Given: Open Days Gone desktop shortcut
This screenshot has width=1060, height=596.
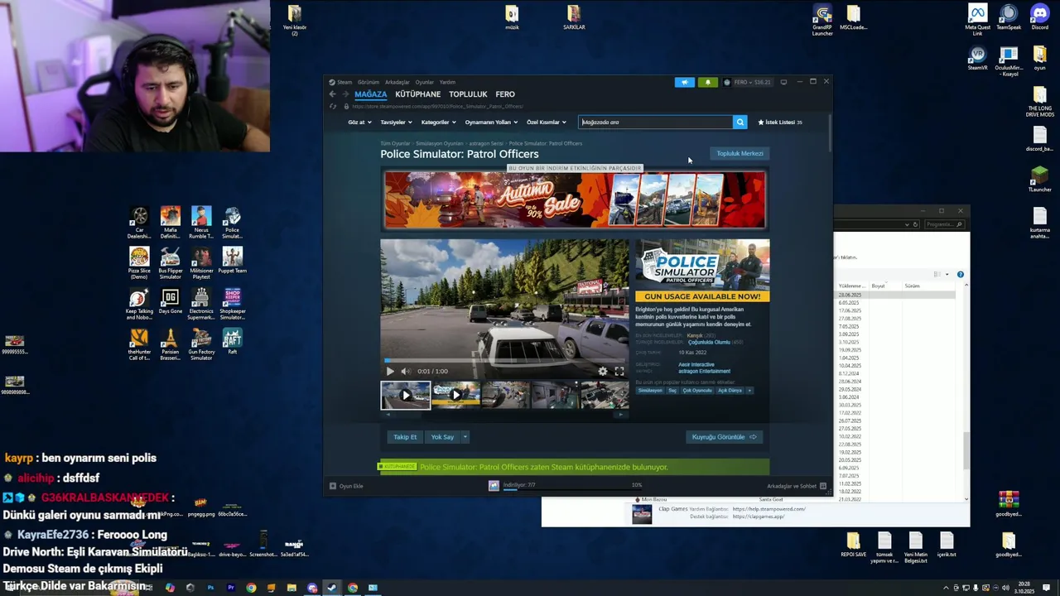Looking at the screenshot, I should pos(170,302).
